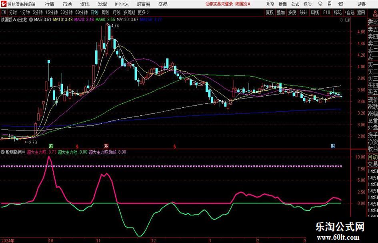Click the MA120: 3.67 indicator value
The height and width of the screenshot is (243, 378).
[128, 20]
